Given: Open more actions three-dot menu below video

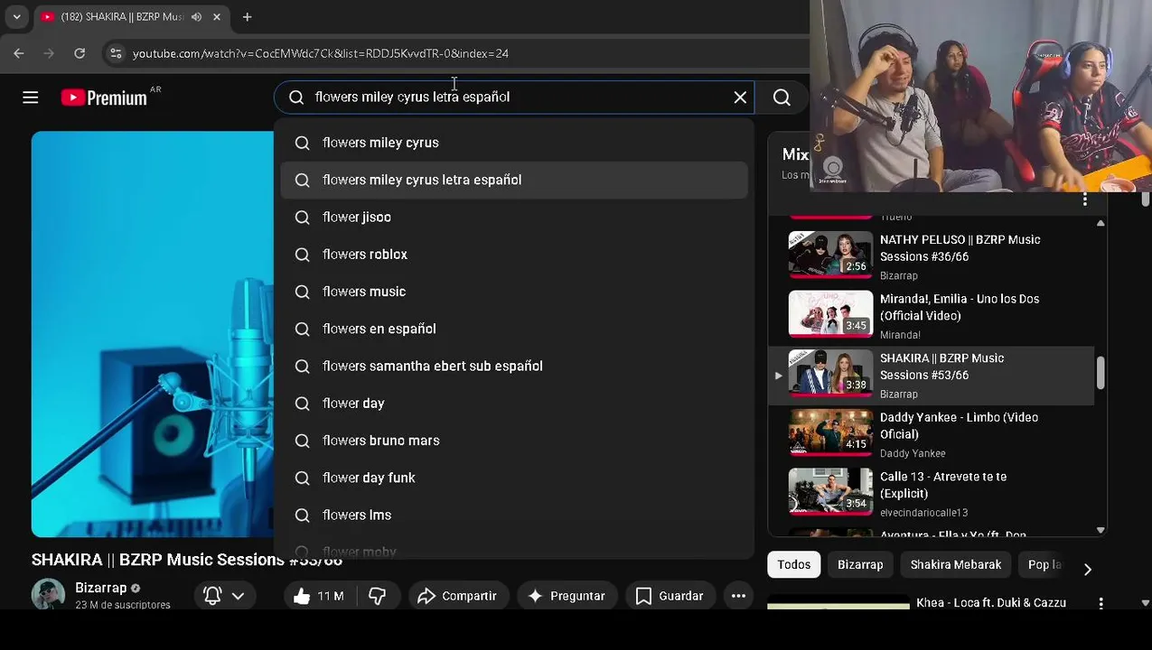Looking at the screenshot, I should (738, 596).
